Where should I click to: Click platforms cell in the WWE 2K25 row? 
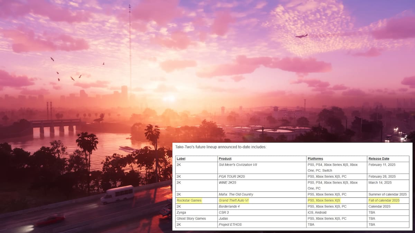(x=333, y=185)
